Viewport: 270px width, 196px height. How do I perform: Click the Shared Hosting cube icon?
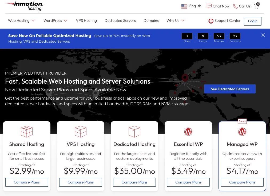click(x=27, y=132)
